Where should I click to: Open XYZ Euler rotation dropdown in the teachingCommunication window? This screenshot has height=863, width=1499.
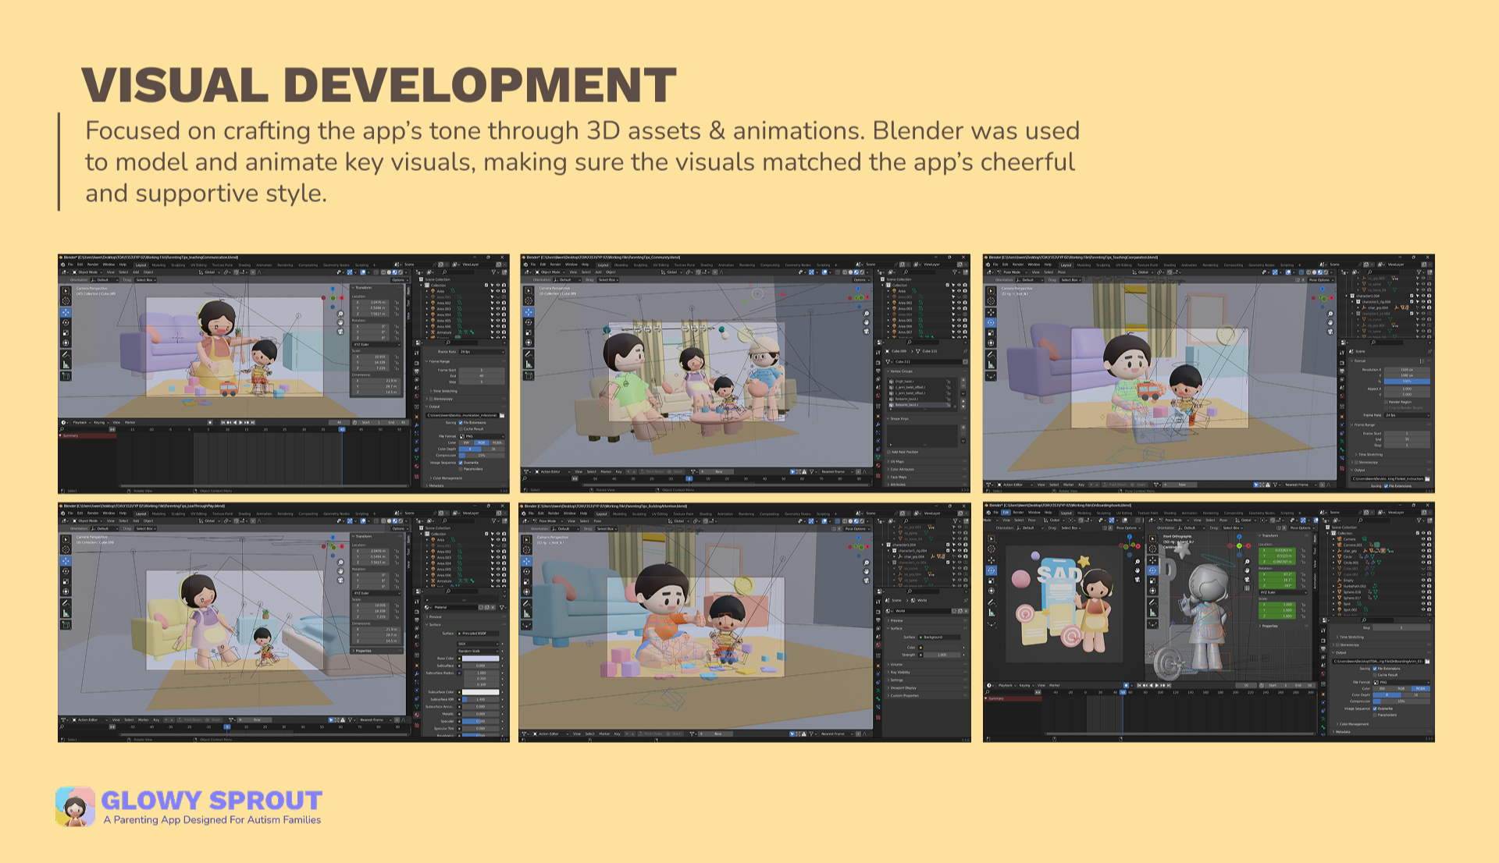(376, 344)
